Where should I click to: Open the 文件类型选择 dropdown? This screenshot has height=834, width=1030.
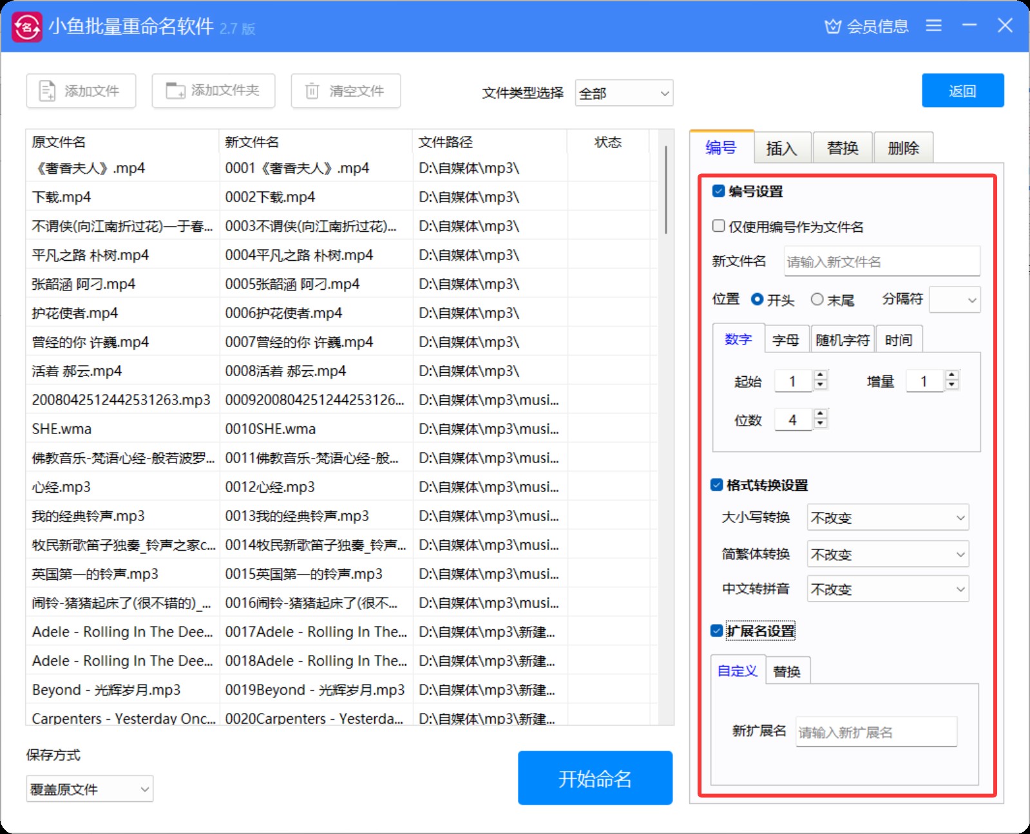coord(624,93)
